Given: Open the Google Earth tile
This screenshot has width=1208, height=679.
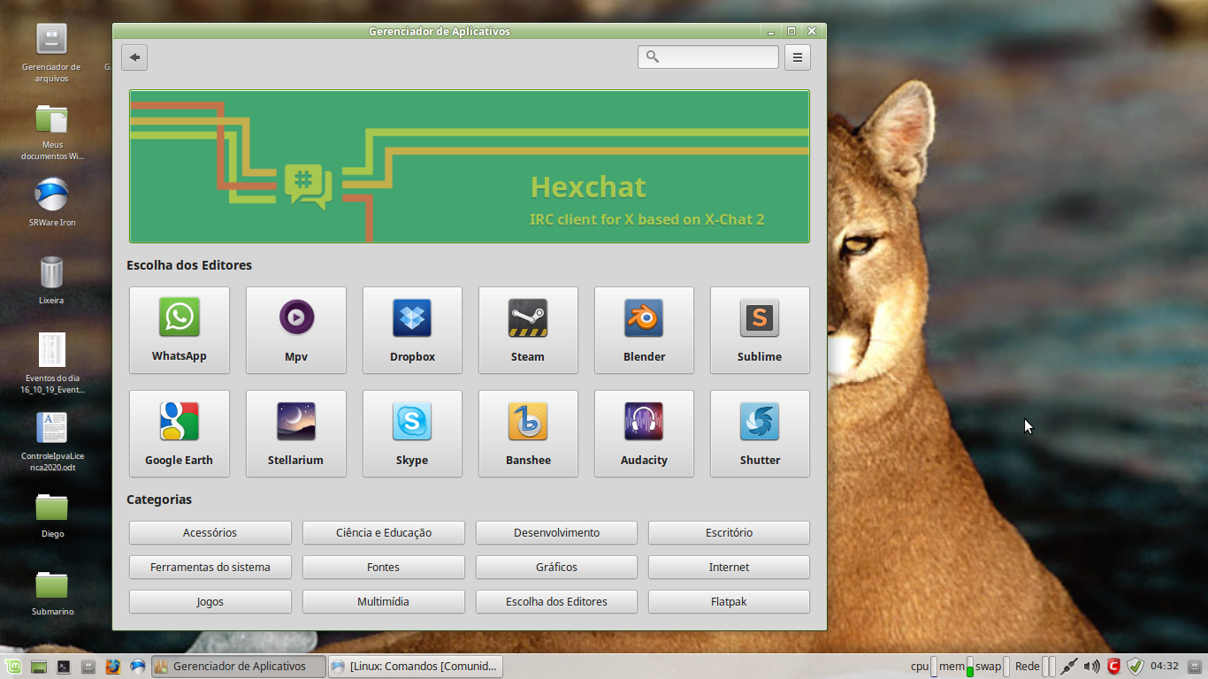Looking at the screenshot, I should pyautogui.click(x=180, y=433).
